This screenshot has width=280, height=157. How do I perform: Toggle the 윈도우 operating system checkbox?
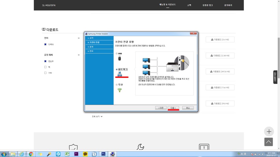tap(45, 61)
